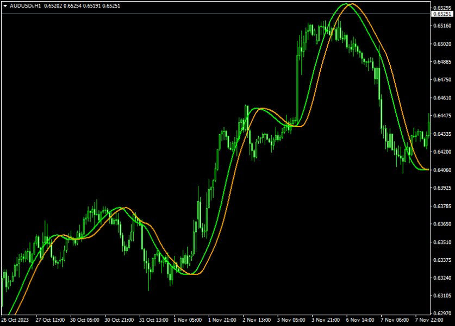Screen dimensions: 455x326
Task: Click the 30 Oct 05:00 time label
Action: (84, 320)
